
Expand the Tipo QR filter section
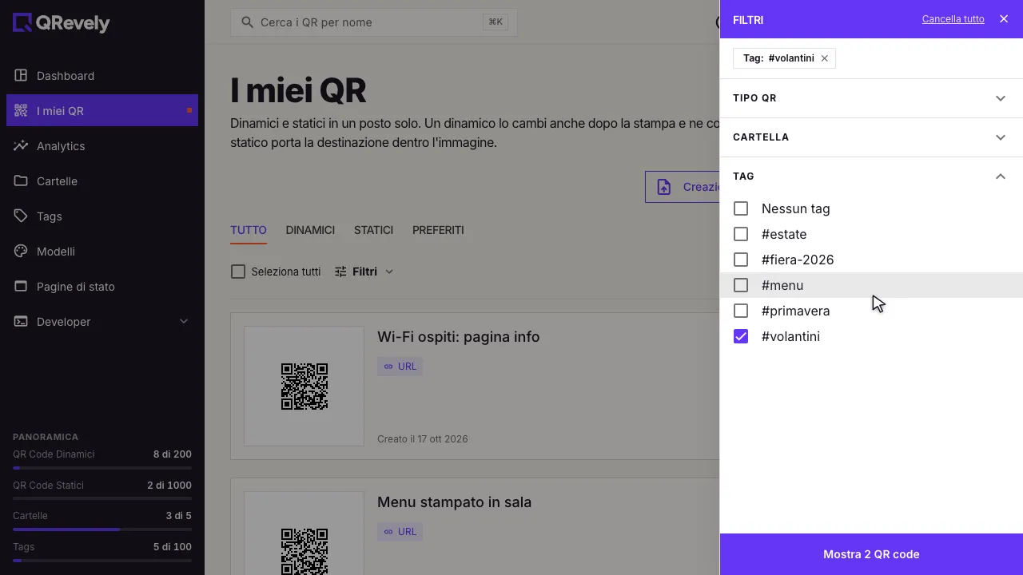click(x=871, y=98)
